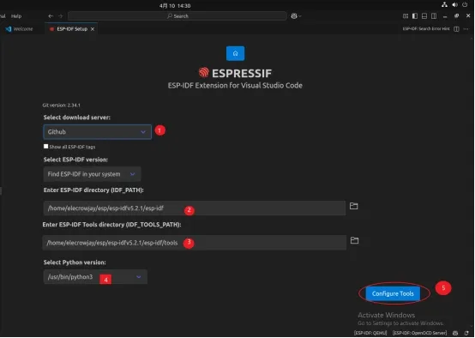Image resolution: width=475 pixels, height=338 pixels.
Task: Open the customize layout icon
Action: pyautogui.click(x=406, y=16)
